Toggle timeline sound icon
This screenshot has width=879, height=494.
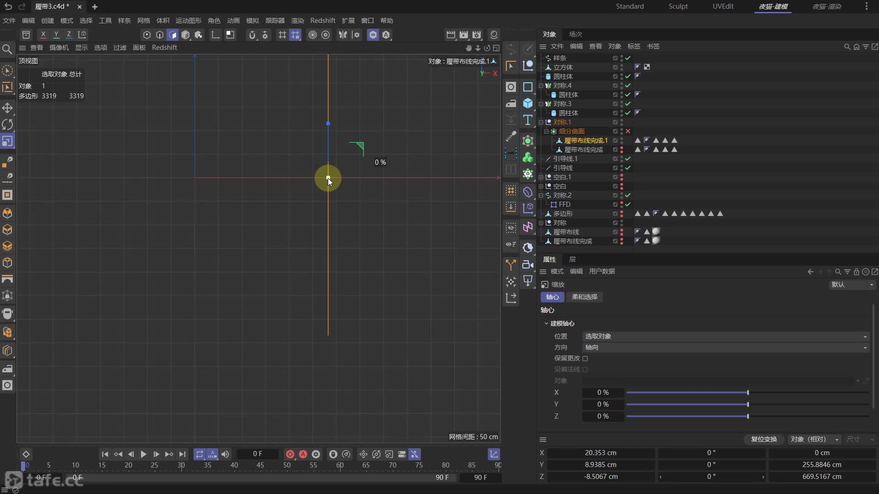(225, 454)
